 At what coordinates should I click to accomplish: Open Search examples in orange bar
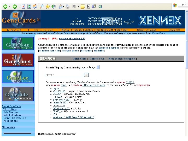point(146,30)
